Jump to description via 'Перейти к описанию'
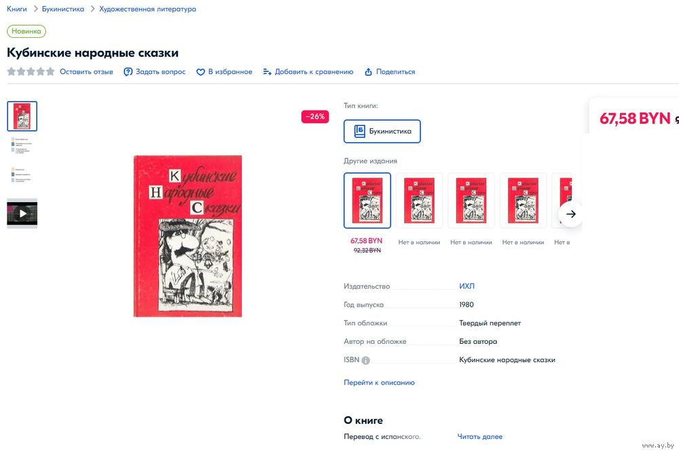Viewport: 679px width, 453px height. point(379,382)
